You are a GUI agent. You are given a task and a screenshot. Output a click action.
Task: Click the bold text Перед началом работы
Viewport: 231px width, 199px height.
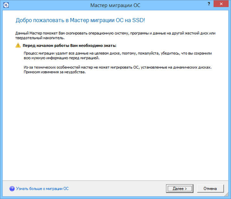pos(69,45)
